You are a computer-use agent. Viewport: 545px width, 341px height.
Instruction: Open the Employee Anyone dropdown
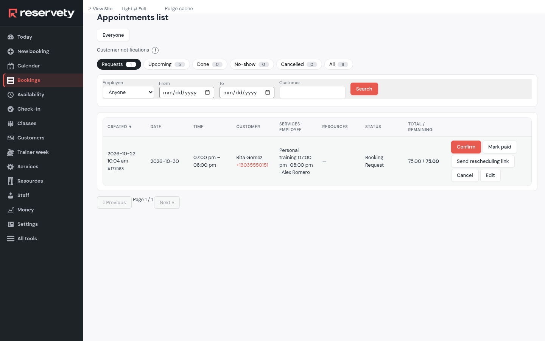[129, 92]
